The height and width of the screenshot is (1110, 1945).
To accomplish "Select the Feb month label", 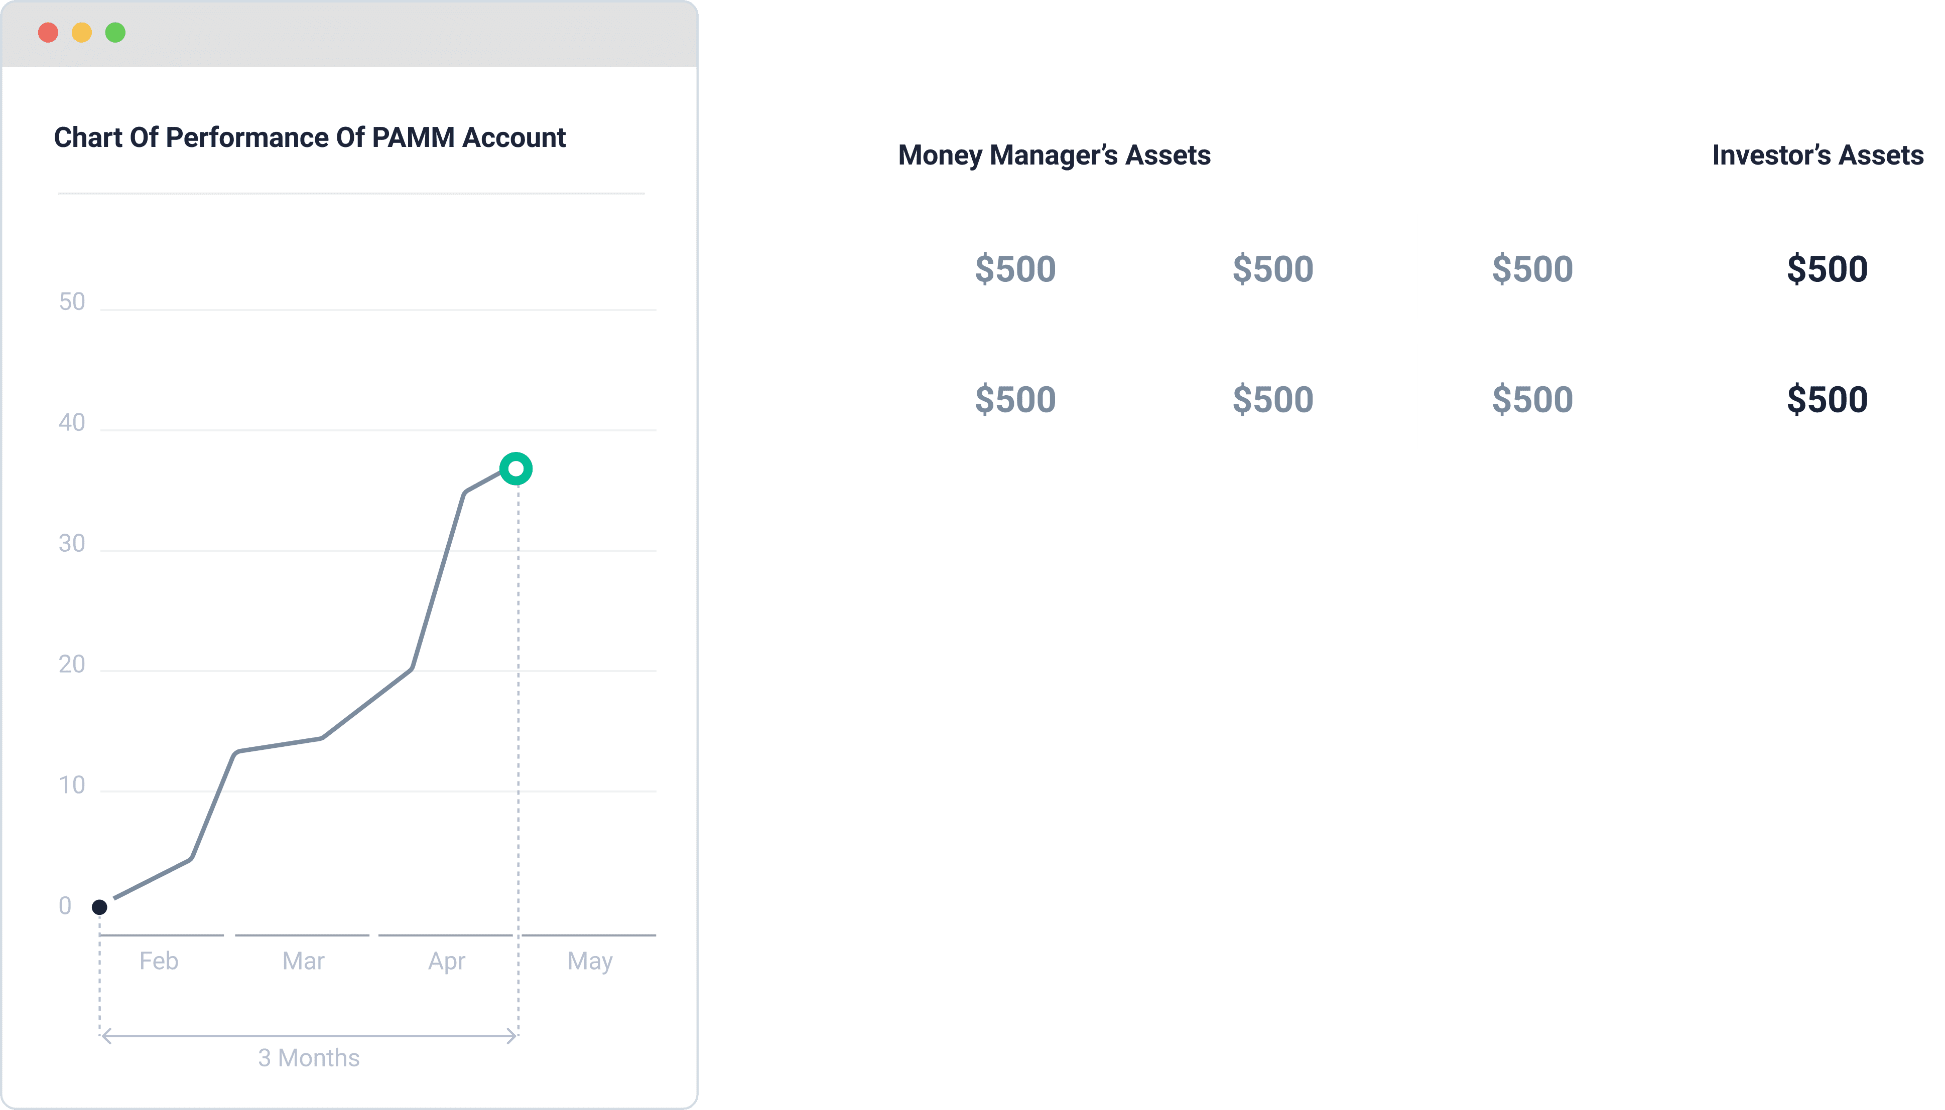I will (159, 961).
